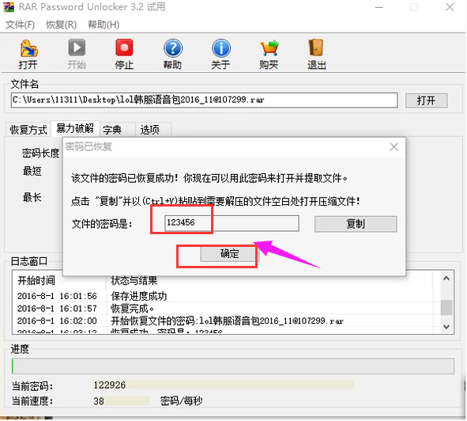
Task: Show the 关于 about info icon
Action: tap(221, 48)
